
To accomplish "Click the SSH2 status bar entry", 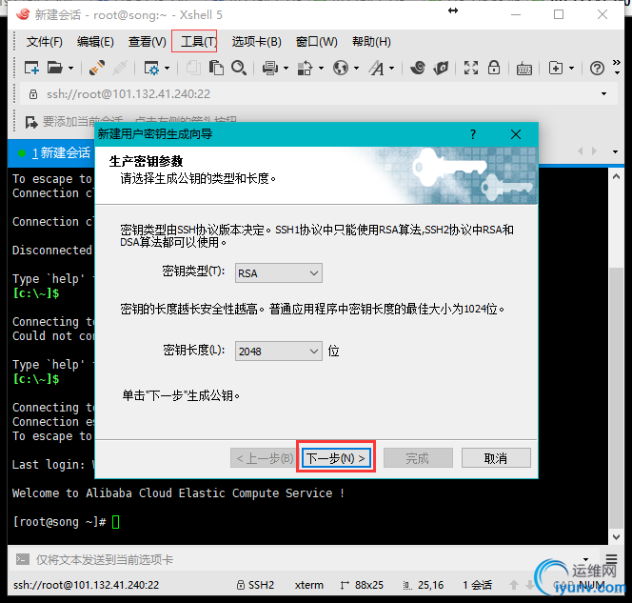I will [255, 585].
